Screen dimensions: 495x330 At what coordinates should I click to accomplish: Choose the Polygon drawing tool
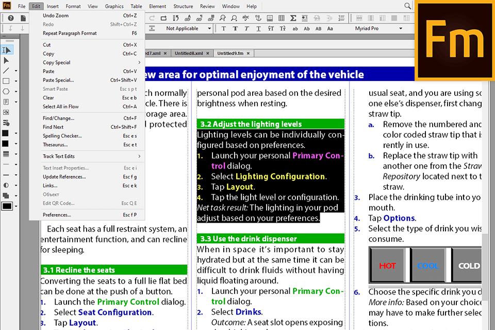6,92
